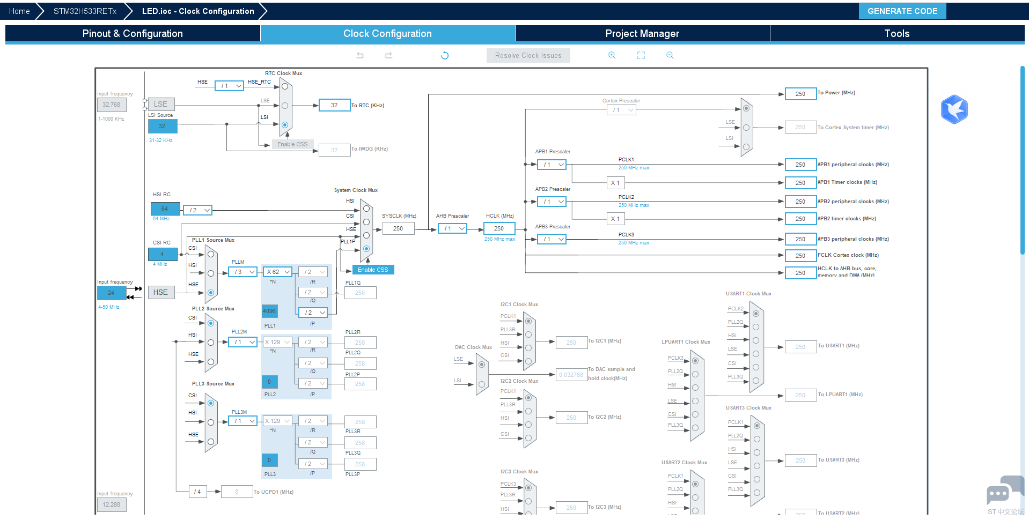Click Enable CSS under RTC Clock Mux

point(292,144)
